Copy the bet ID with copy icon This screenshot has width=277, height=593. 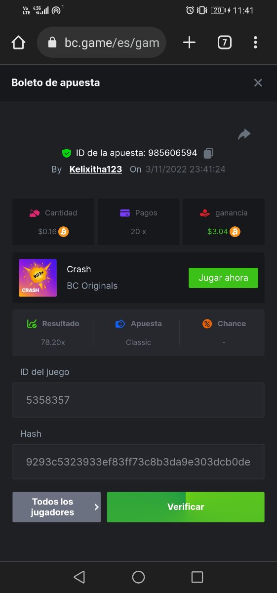click(x=208, y=153)
